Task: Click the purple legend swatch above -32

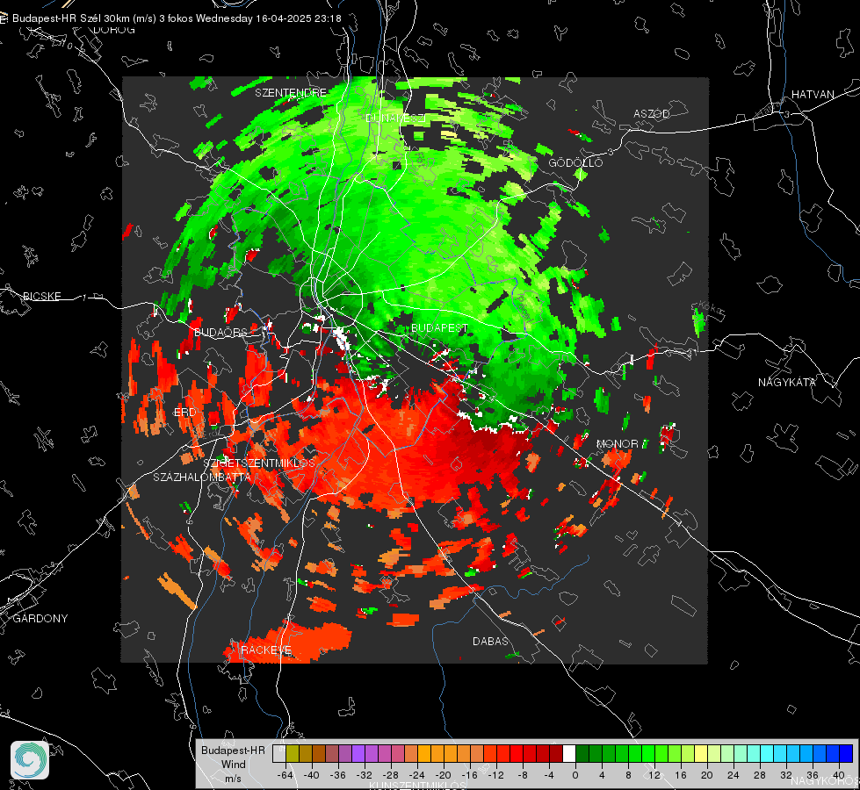Action: point(358,753)
